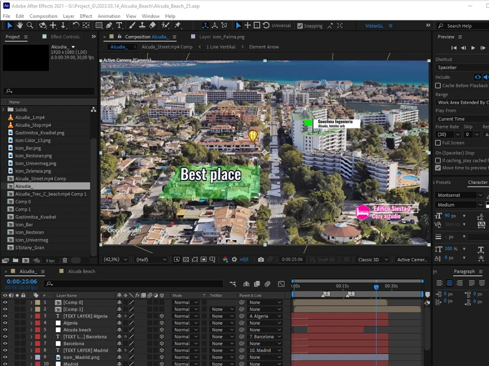Open the Effect menu
489x366 pixels.
click(x=86, y=16)
